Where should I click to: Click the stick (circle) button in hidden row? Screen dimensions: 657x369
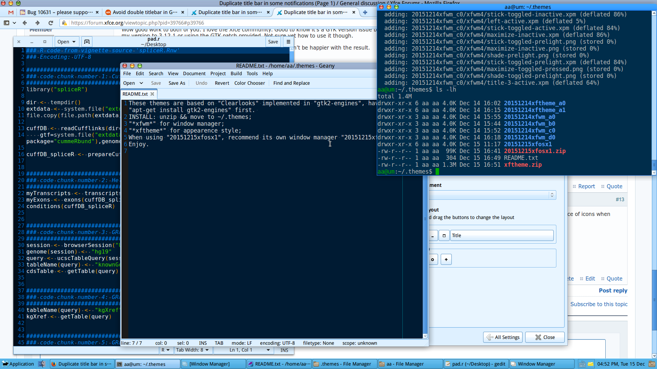coord(433,259)
